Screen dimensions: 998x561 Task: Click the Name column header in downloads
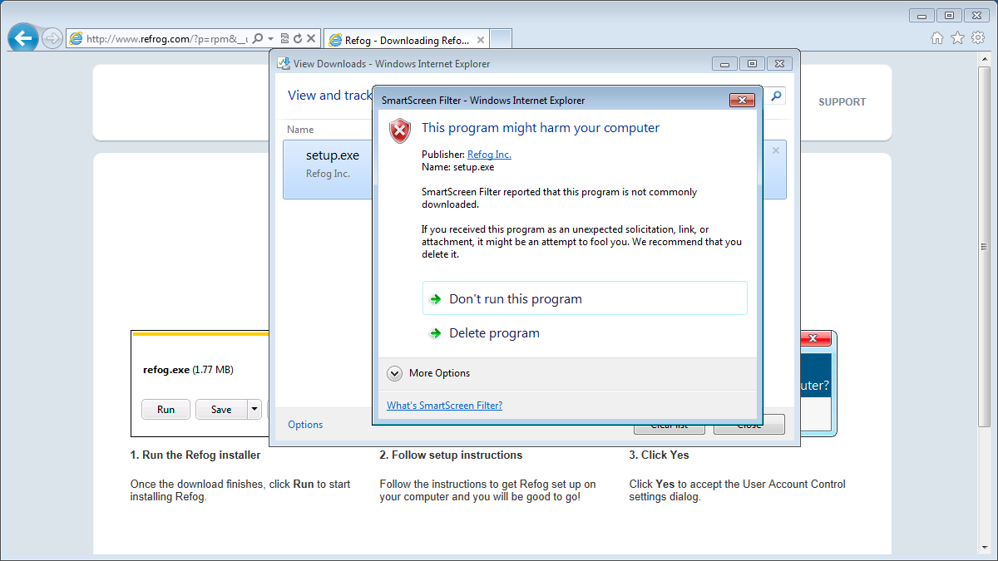pyautogui.click(x=300, y=130)
